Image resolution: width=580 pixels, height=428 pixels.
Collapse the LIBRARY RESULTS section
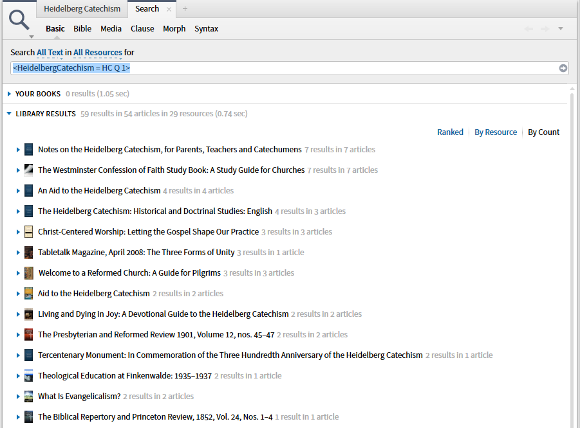(x=9, y=114)
